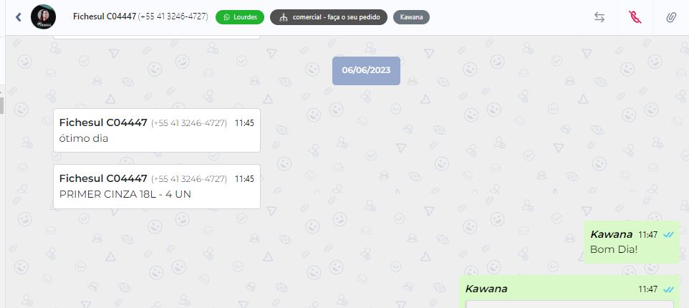Click the comercial - faça o seu pedido tag
This screenshot has height=308, width=689.
329,17
